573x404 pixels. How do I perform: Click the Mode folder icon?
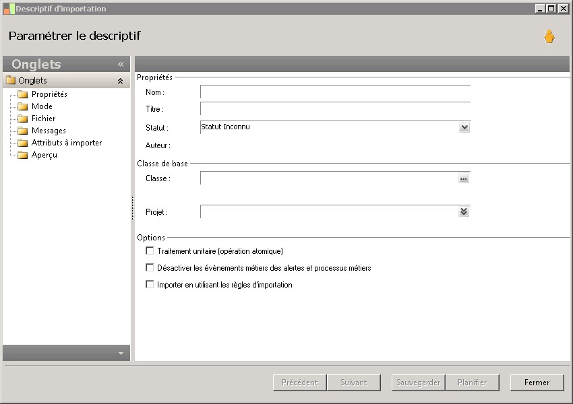tap(22, 106)
